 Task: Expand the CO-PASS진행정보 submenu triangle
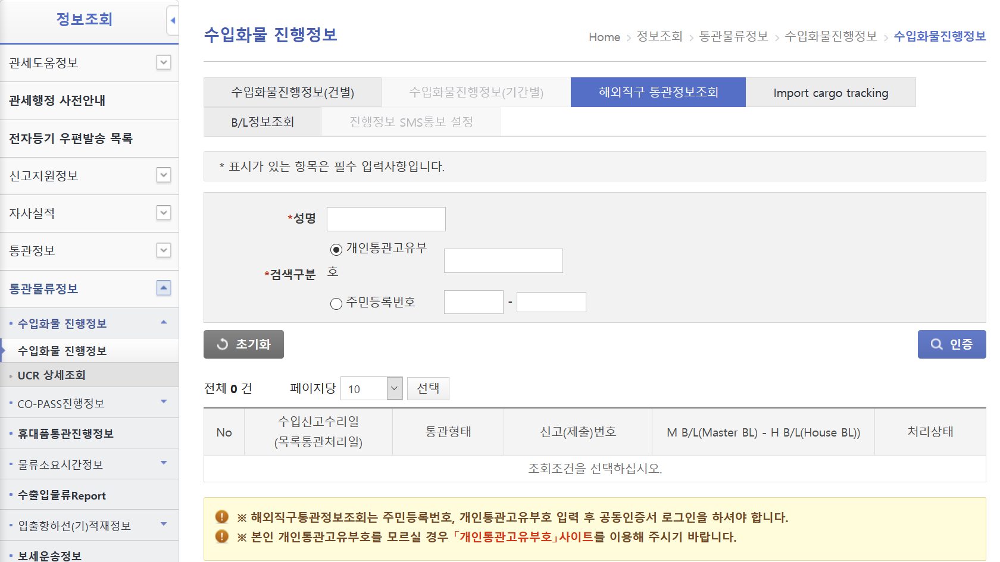(x=164, y=402)
